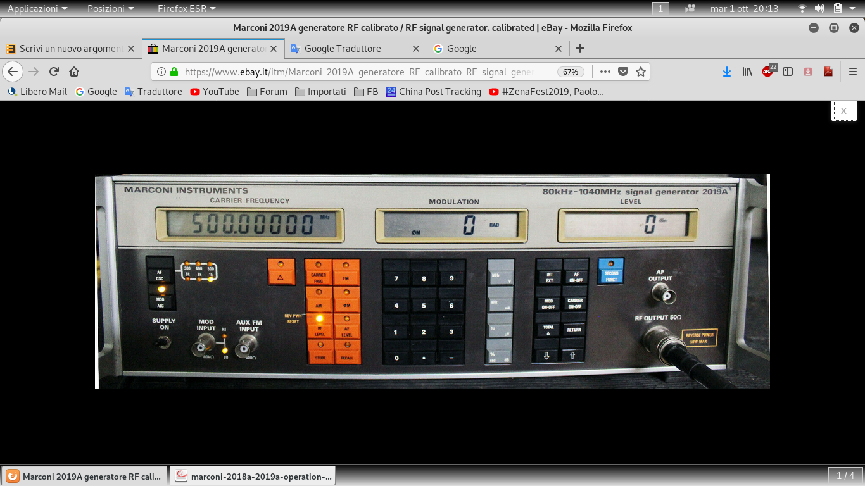The width and height of the screenshot is (865, 486).
Task: Open system volume icon in top bar
Action: coord(819,8)
